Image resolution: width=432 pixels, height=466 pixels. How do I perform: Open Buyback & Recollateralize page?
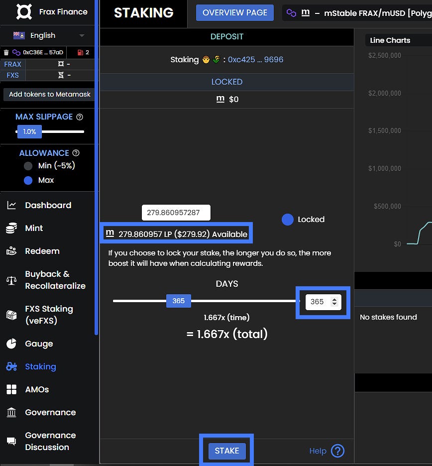55,280
